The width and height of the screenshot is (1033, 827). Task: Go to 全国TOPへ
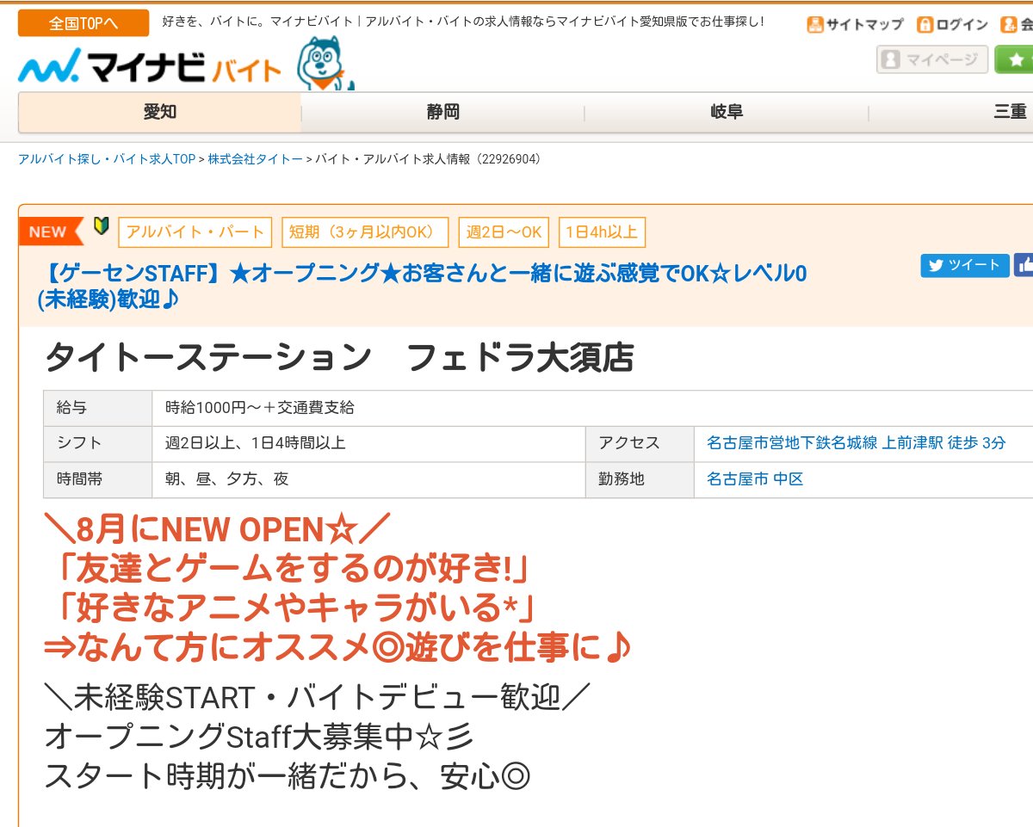tap(84, 23)
